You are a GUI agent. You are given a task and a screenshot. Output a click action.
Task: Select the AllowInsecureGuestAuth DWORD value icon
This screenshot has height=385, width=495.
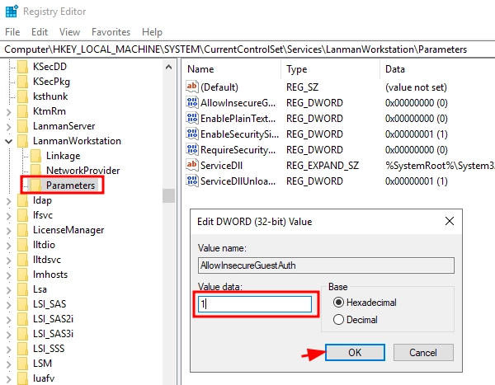193,103
